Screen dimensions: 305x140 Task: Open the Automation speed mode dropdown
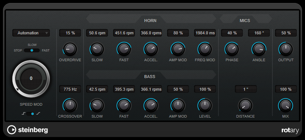pyautogui.click(x=31, y=33)
